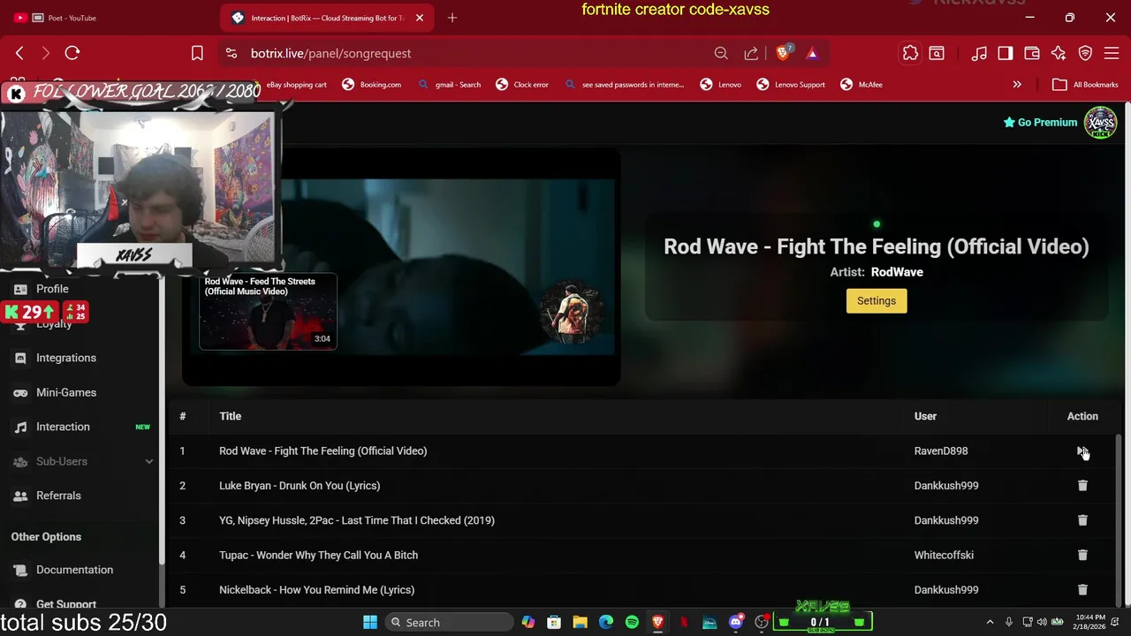Image resolution: width=1131 pixels, height=636 pixels.
Task: Open the Brave Shields lion icon
Action: click(x=783, y=53)
